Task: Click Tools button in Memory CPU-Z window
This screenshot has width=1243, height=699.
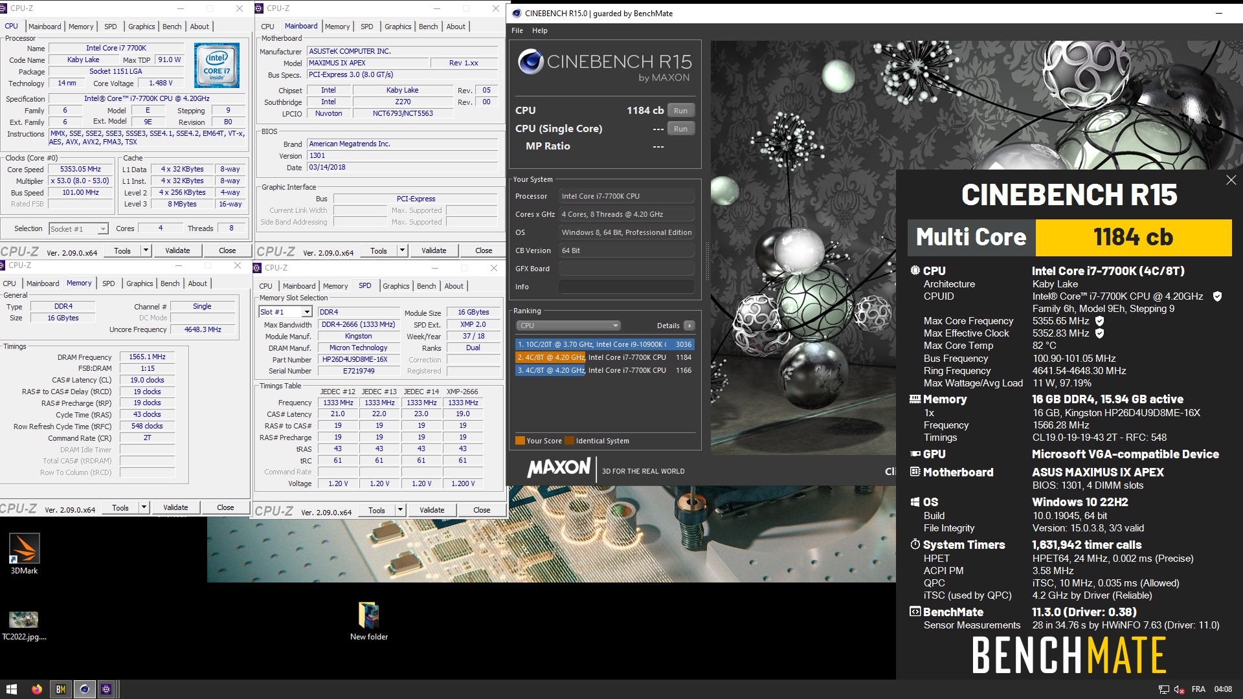Action: (x=120, y=507)
